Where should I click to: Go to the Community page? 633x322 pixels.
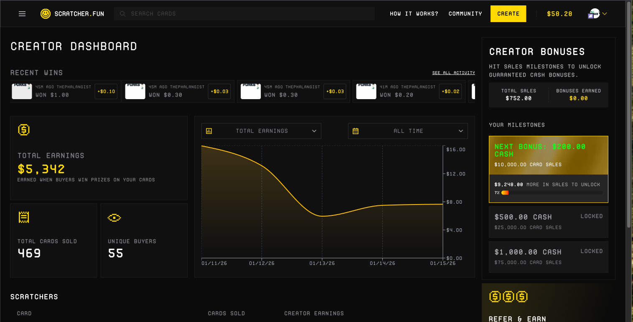tap(465, 14)
